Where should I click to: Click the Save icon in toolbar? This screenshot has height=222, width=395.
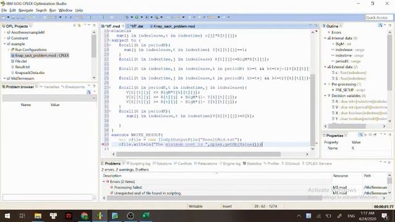click(x=13, y=17)
